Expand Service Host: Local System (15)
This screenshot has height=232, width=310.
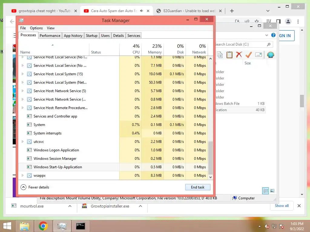point(22,74)
